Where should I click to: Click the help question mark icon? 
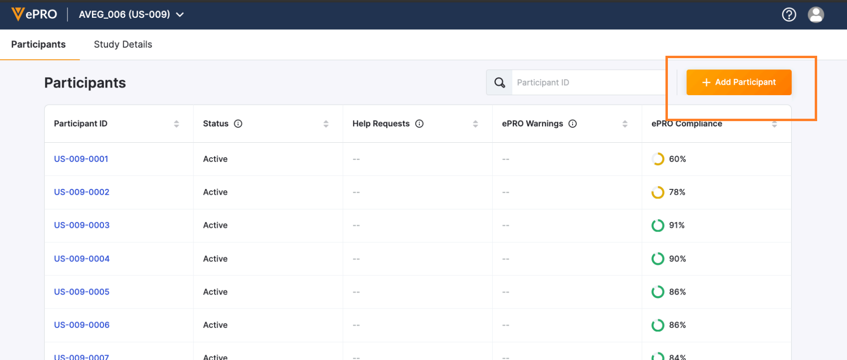click(789, 15)
